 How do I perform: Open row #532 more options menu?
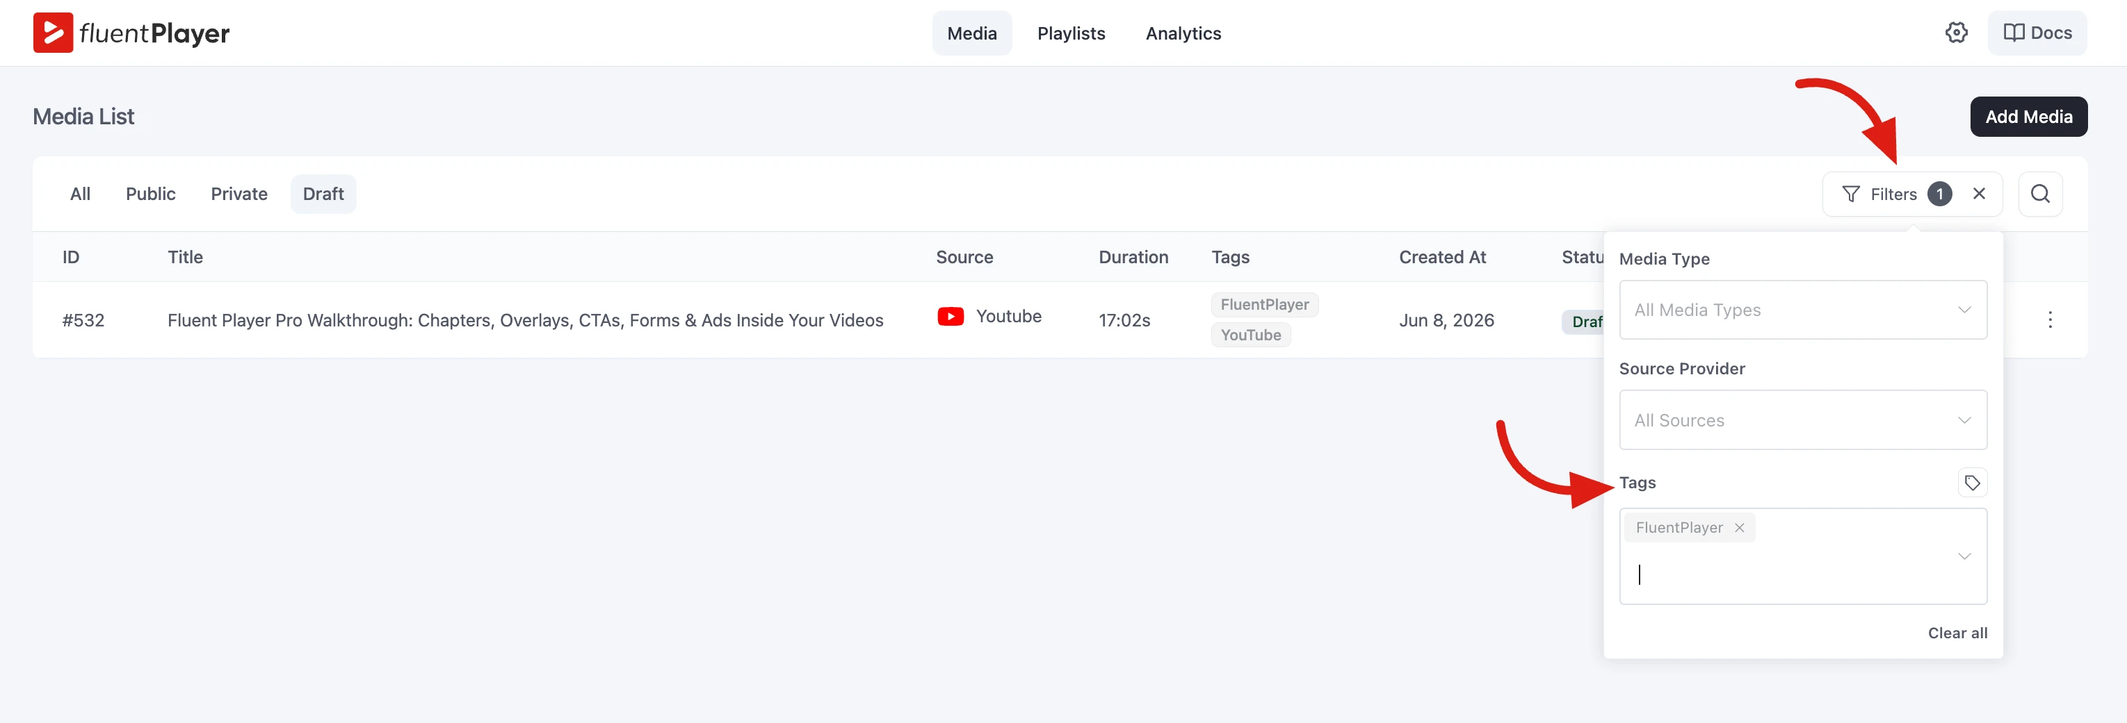point(2049,320)
